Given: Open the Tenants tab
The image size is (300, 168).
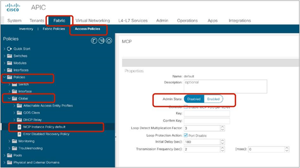Looking at the screenshot, I should tap(37, 20).
